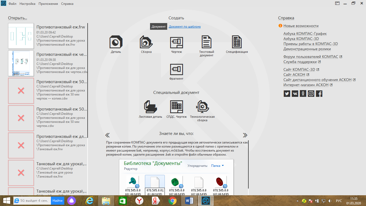
Task: Open the Odnoklassniki social icon
Action: (x=303, y=94)
